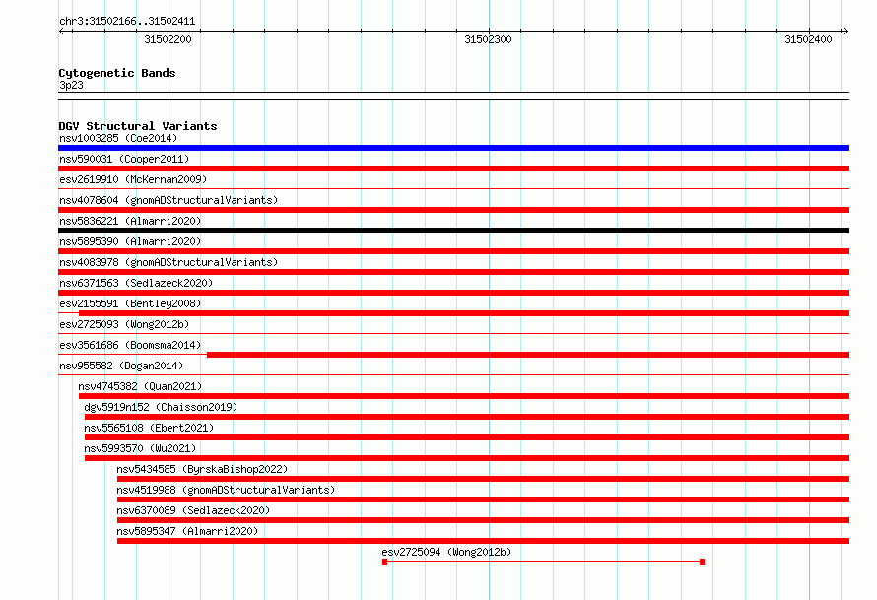
Task: Open variant nsv1003285 (Coe2014)
Action: click(x=118, y=138)
